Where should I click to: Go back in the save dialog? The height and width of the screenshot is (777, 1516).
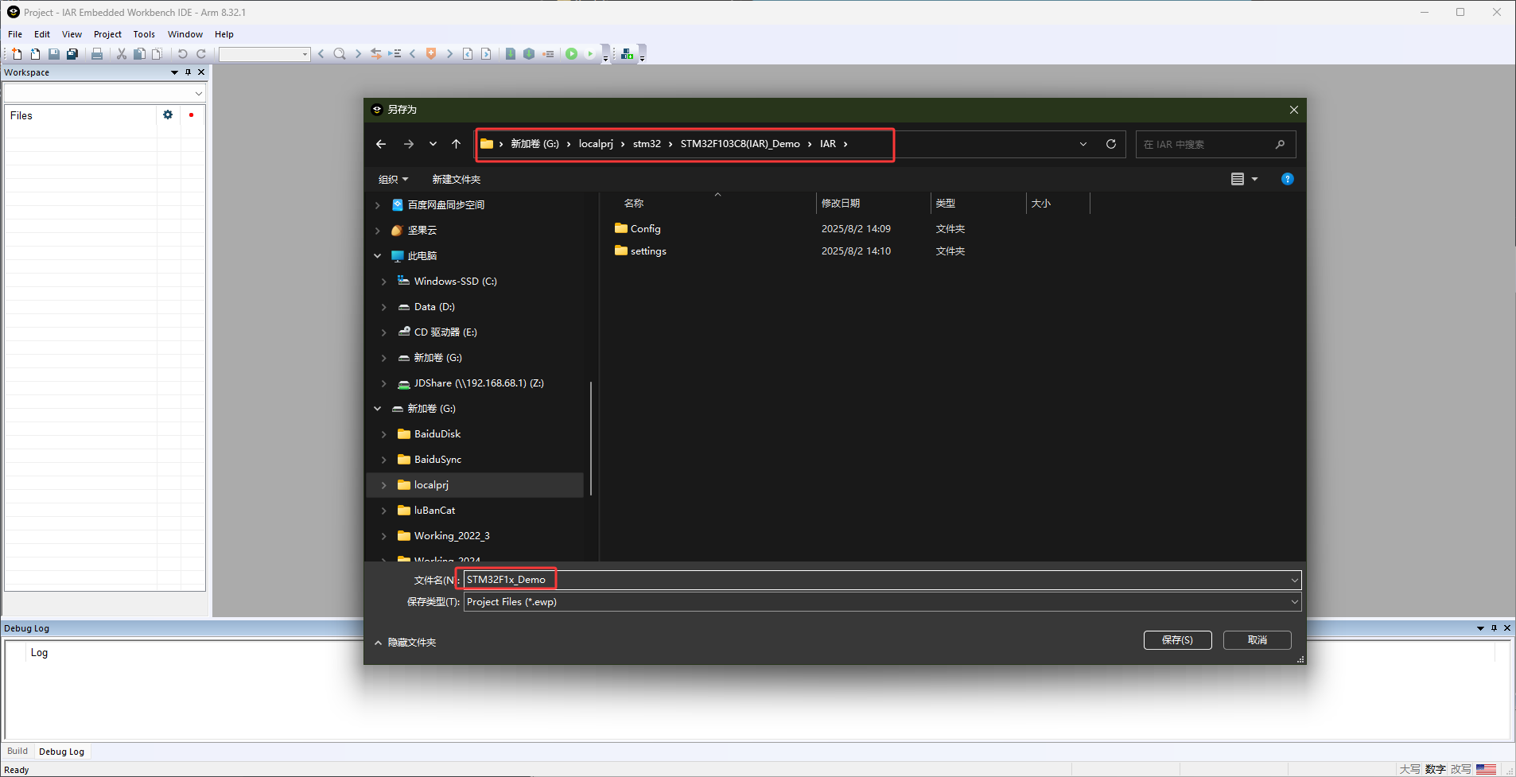tap(381, 144)
